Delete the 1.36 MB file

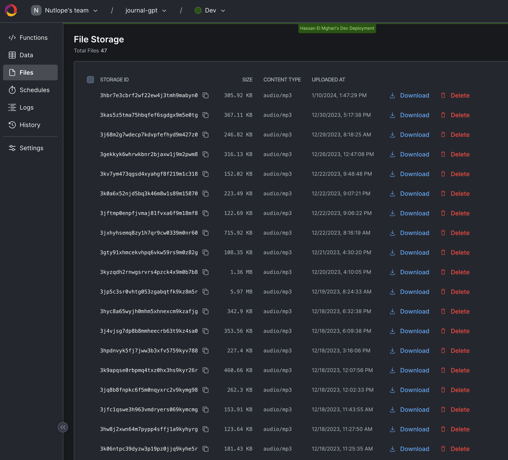pos(455,272)
